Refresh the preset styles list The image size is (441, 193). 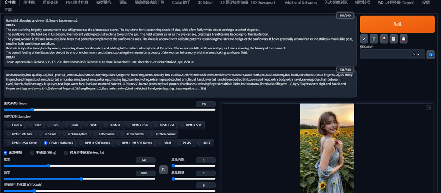[431, 54]
